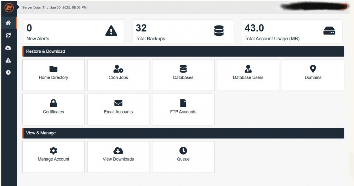The width and height of the screenshot is (354, 186).
Task: Click the warning triangle icon in New Alerts card
Action: coord(111,31)
